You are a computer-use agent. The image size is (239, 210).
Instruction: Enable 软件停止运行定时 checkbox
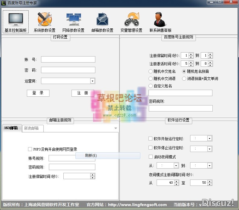coord(151,147)
